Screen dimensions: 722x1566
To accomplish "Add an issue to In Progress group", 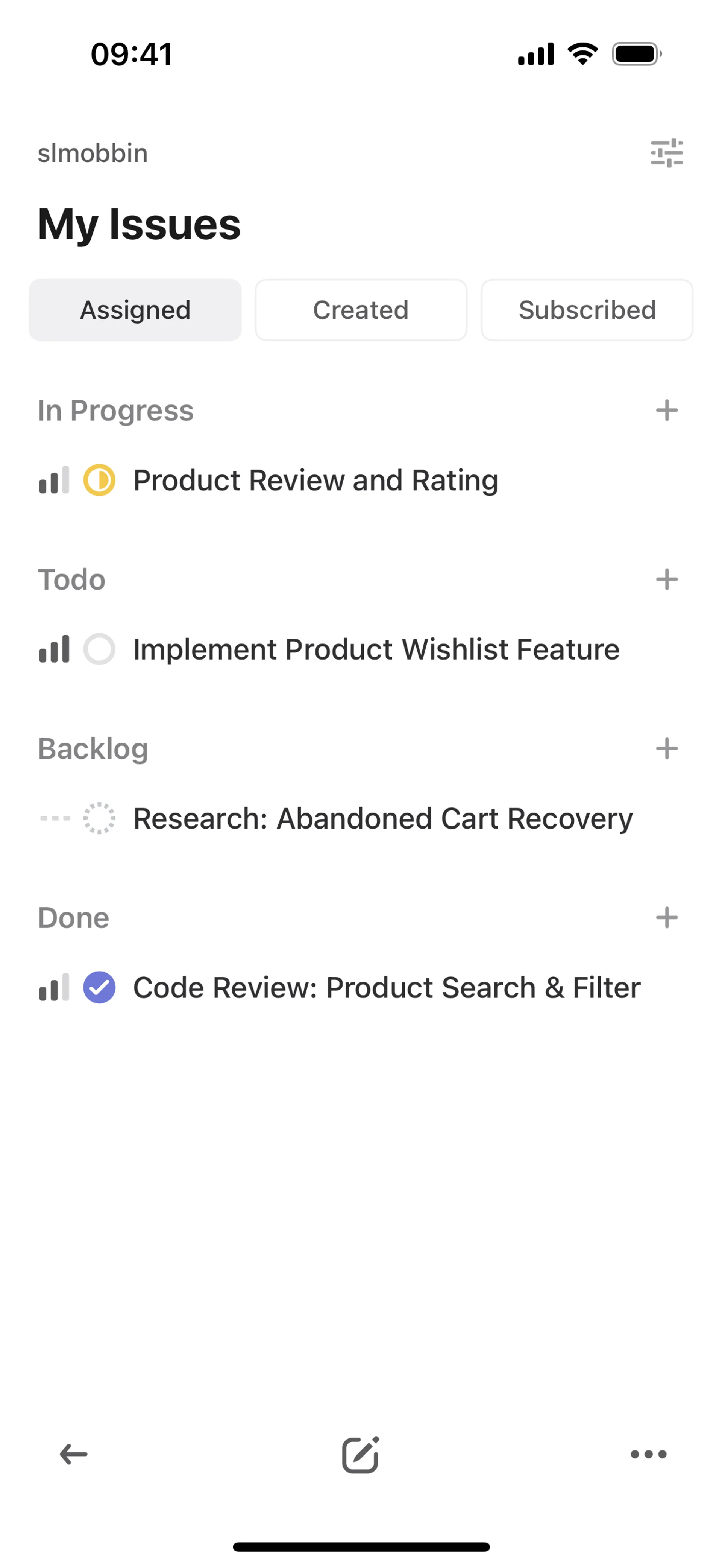I will pyautogui.click(x=667, y=411).
